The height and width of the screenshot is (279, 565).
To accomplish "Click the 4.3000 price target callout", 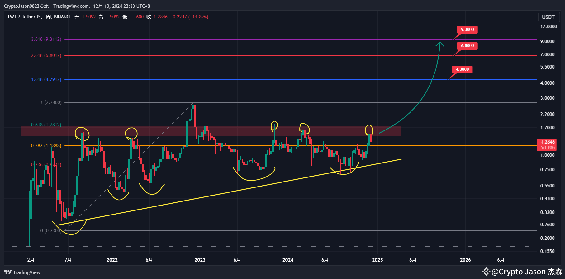I will point(462,69).
